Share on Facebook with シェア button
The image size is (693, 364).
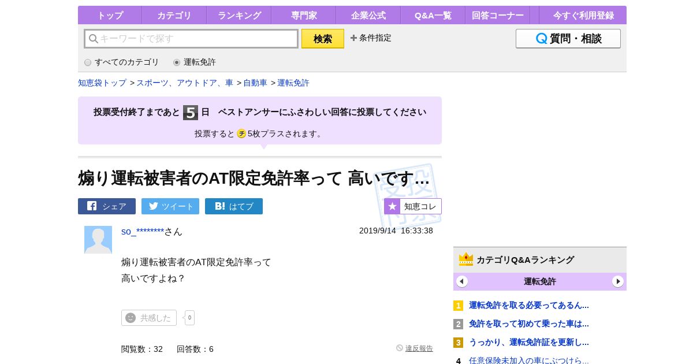coord(107,206)
